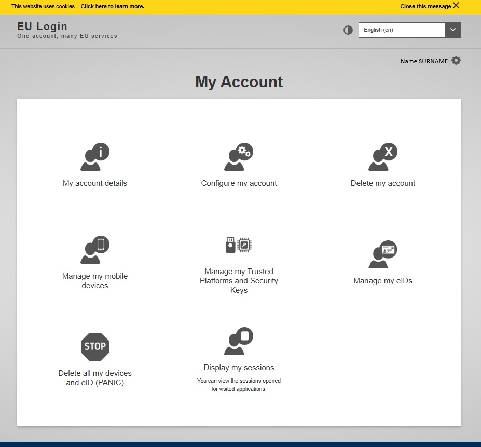Select the Manage my eIDs icon

[382, 254]
